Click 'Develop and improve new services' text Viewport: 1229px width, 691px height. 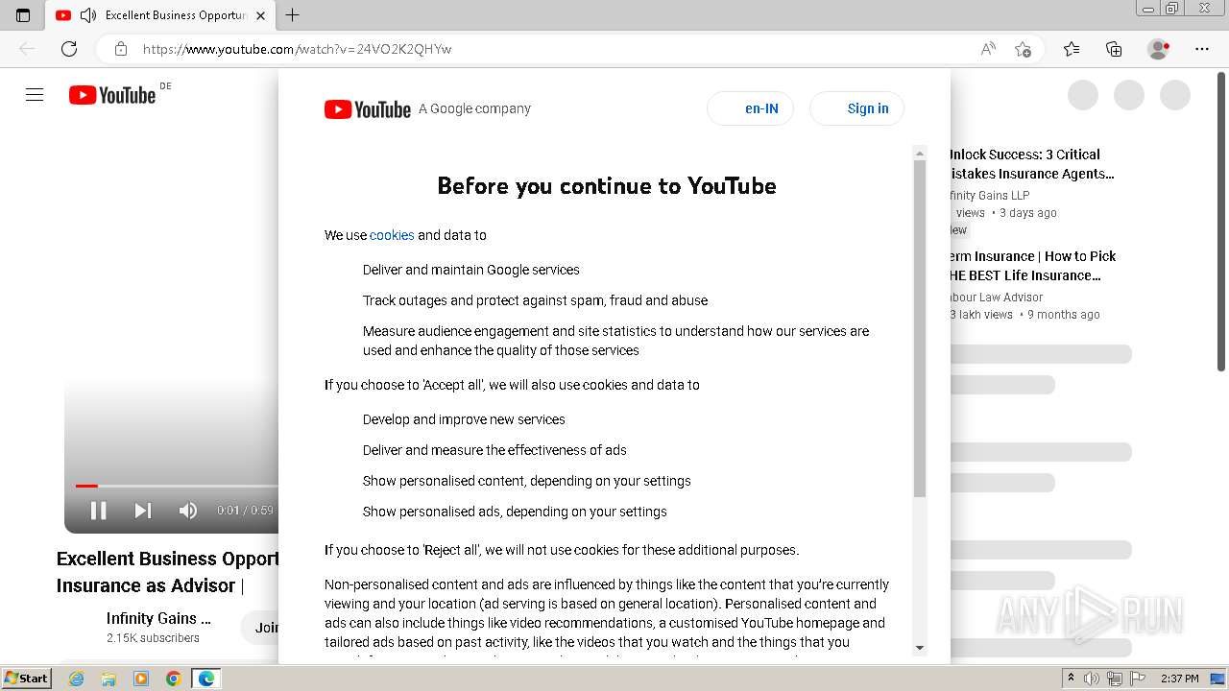[464, 419]
